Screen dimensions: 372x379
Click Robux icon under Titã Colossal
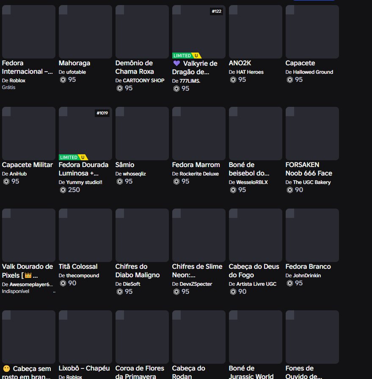click(63, 283)
